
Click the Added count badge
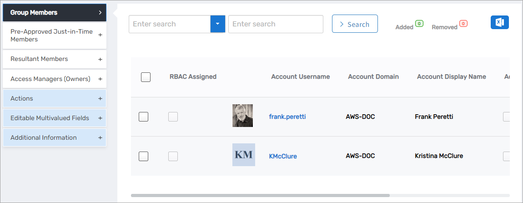[x=419, y=23]
